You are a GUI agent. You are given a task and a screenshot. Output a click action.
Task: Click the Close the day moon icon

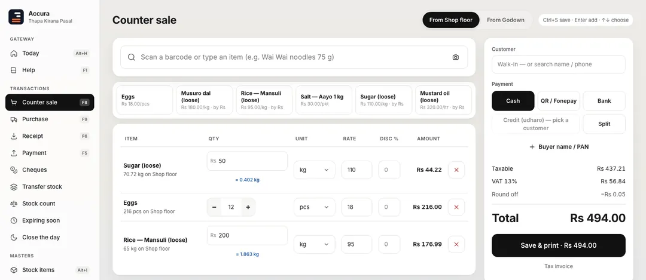tap(14, 237)
